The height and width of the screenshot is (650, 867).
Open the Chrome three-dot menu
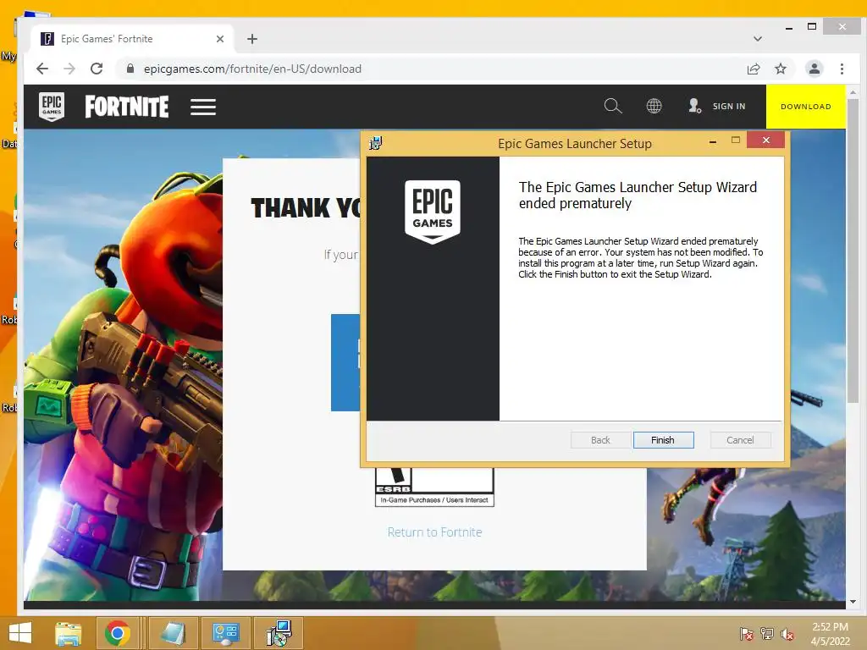point(842,69)
